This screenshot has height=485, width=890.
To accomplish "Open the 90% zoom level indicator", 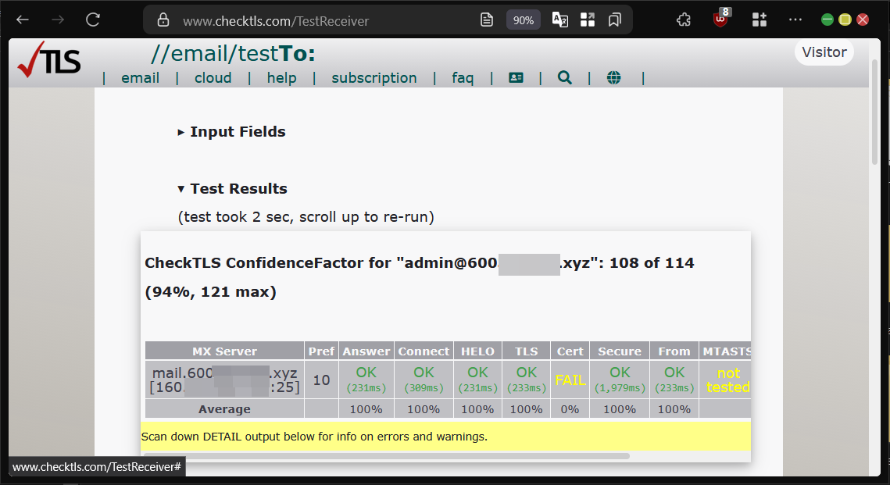I will point(523,20).
